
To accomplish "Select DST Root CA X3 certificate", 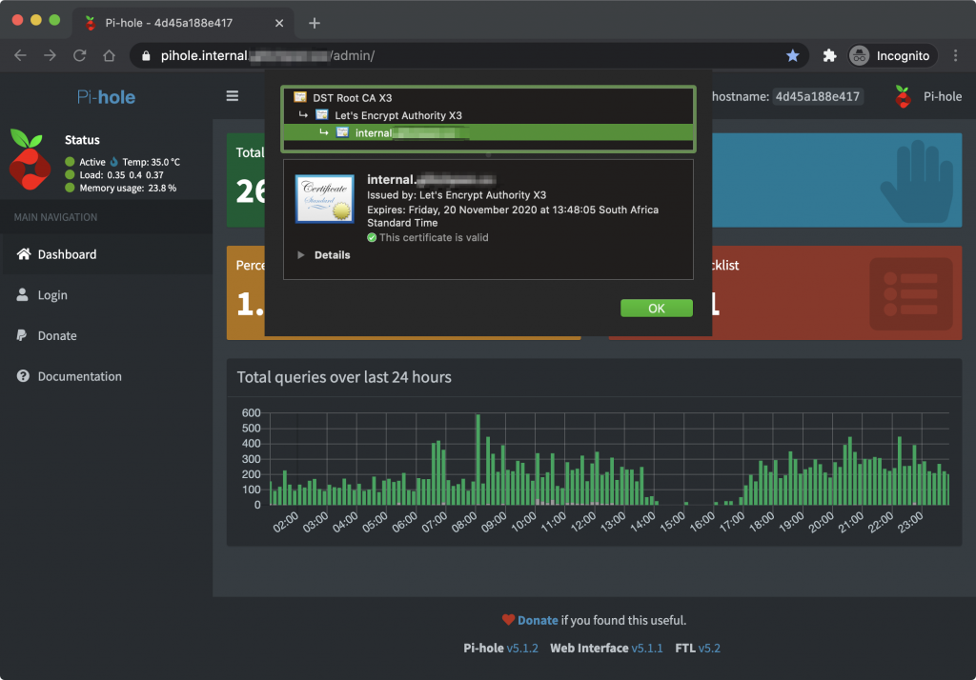I will click(x=352, y=97).
